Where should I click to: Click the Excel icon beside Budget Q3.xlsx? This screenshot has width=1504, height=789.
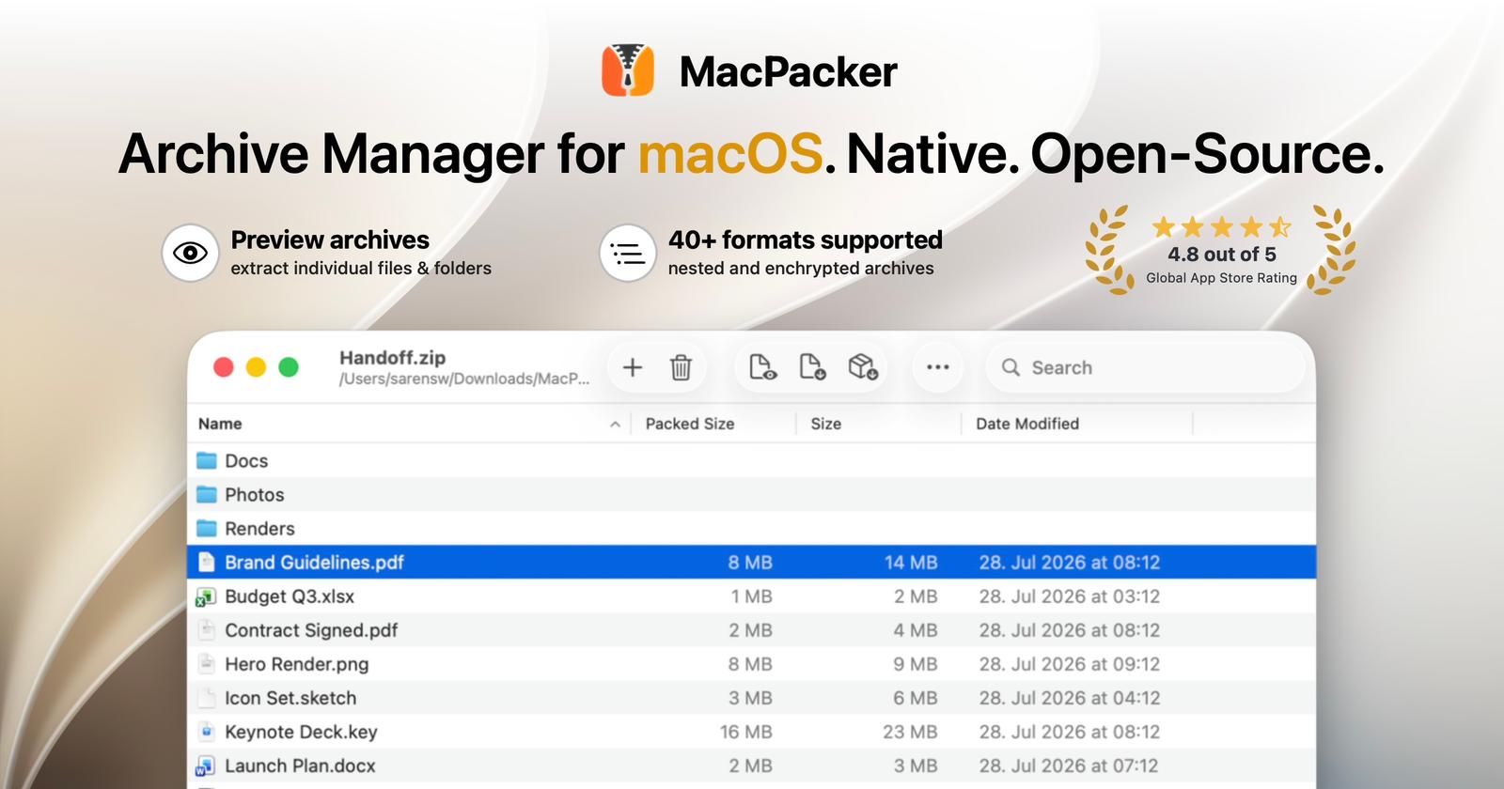pyautogui.click(x=206, y=596)
